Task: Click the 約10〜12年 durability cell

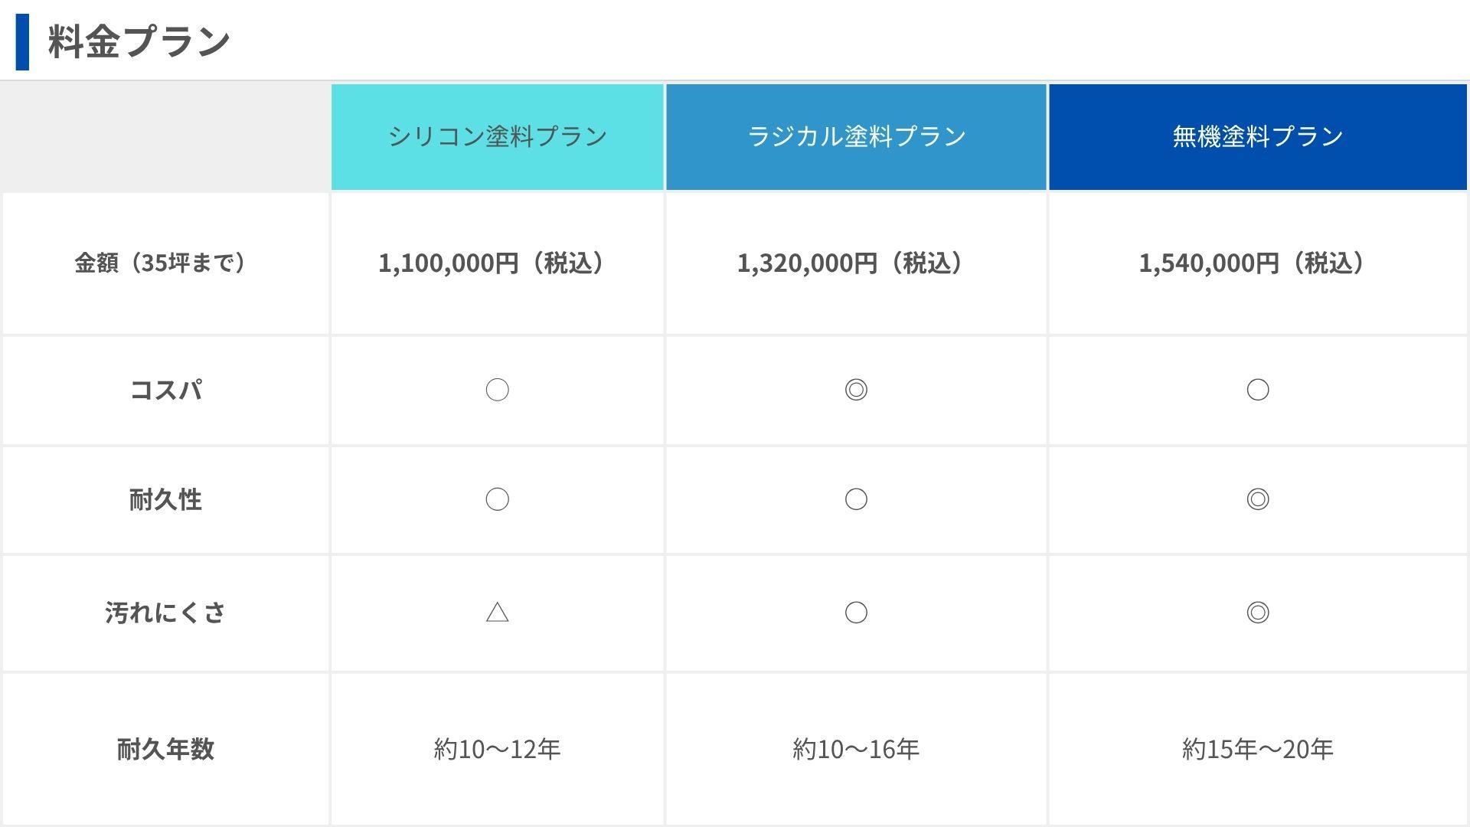Action: [x=498, y=749]
